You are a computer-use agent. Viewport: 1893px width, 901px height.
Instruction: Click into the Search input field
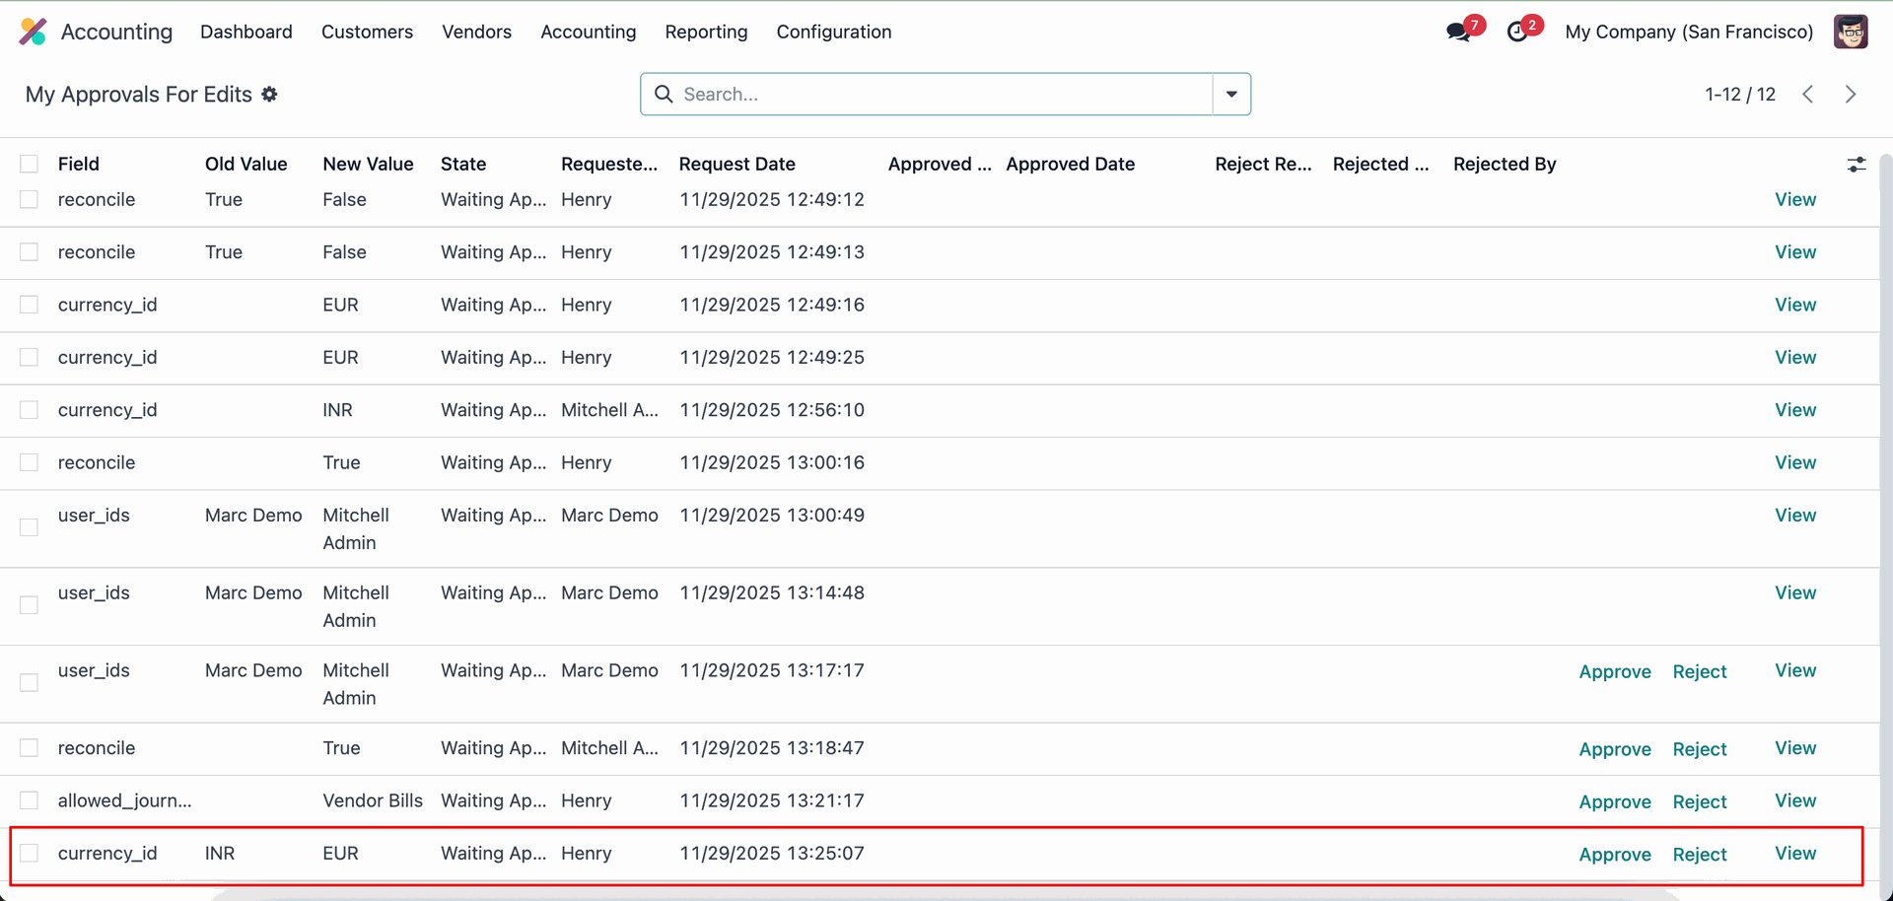[937, 94]
